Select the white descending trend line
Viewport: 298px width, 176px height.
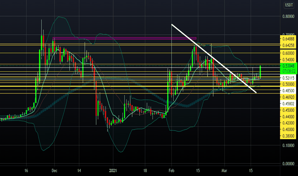[214, 59]
